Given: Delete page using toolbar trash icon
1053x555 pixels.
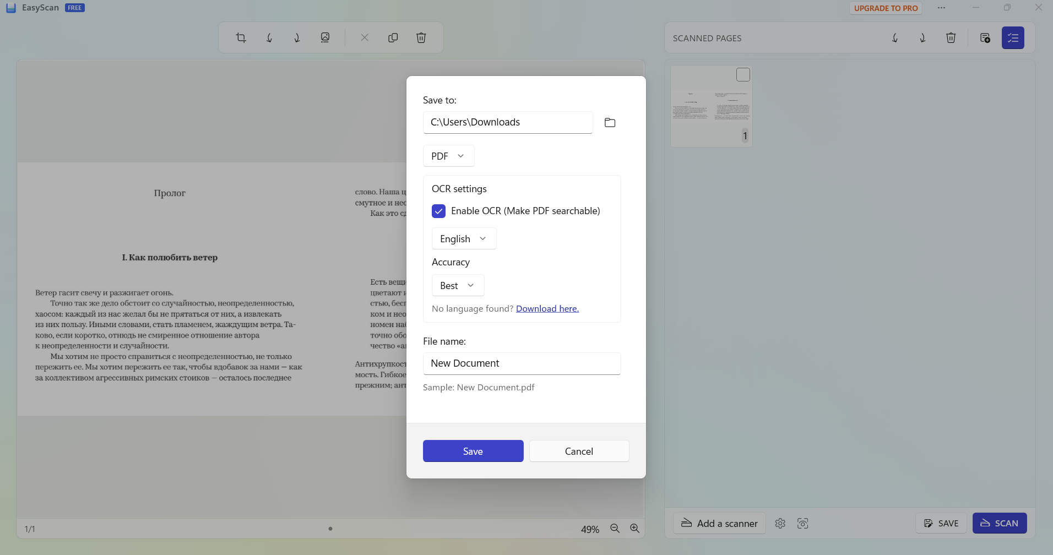Looking at the screenshot, I should coord(421,38).
